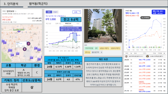The height and width of the screenshot is (94, 168).
Task: Click the 계약 column header
Action: pos(127,53)
